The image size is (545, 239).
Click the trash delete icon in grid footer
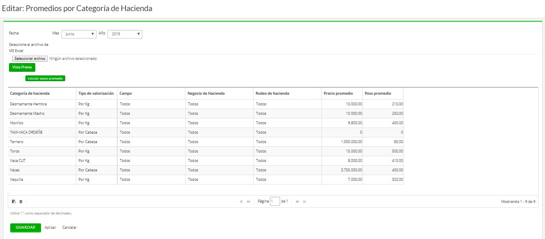pos(21,202)
